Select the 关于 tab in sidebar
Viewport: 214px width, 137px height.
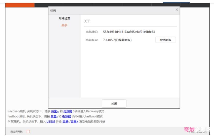click(64, 25)
